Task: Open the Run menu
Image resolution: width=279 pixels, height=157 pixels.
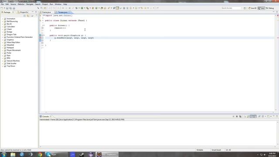Action: 51,4
